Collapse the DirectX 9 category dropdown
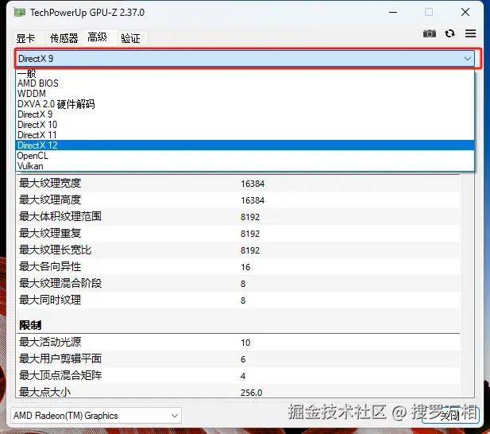This screenshot has height=434, width=490. (245, 59)
